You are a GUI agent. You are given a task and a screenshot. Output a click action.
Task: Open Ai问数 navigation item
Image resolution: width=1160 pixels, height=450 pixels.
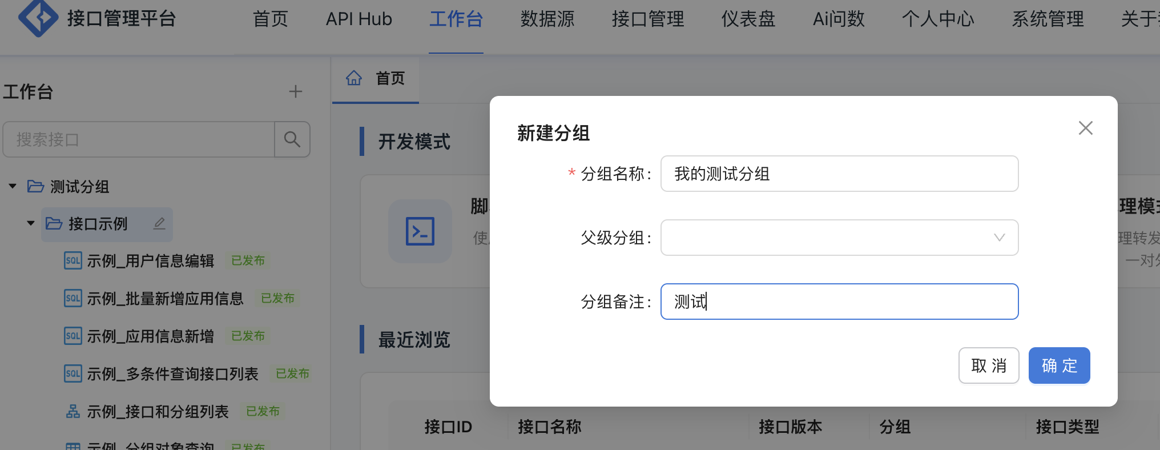839,19
